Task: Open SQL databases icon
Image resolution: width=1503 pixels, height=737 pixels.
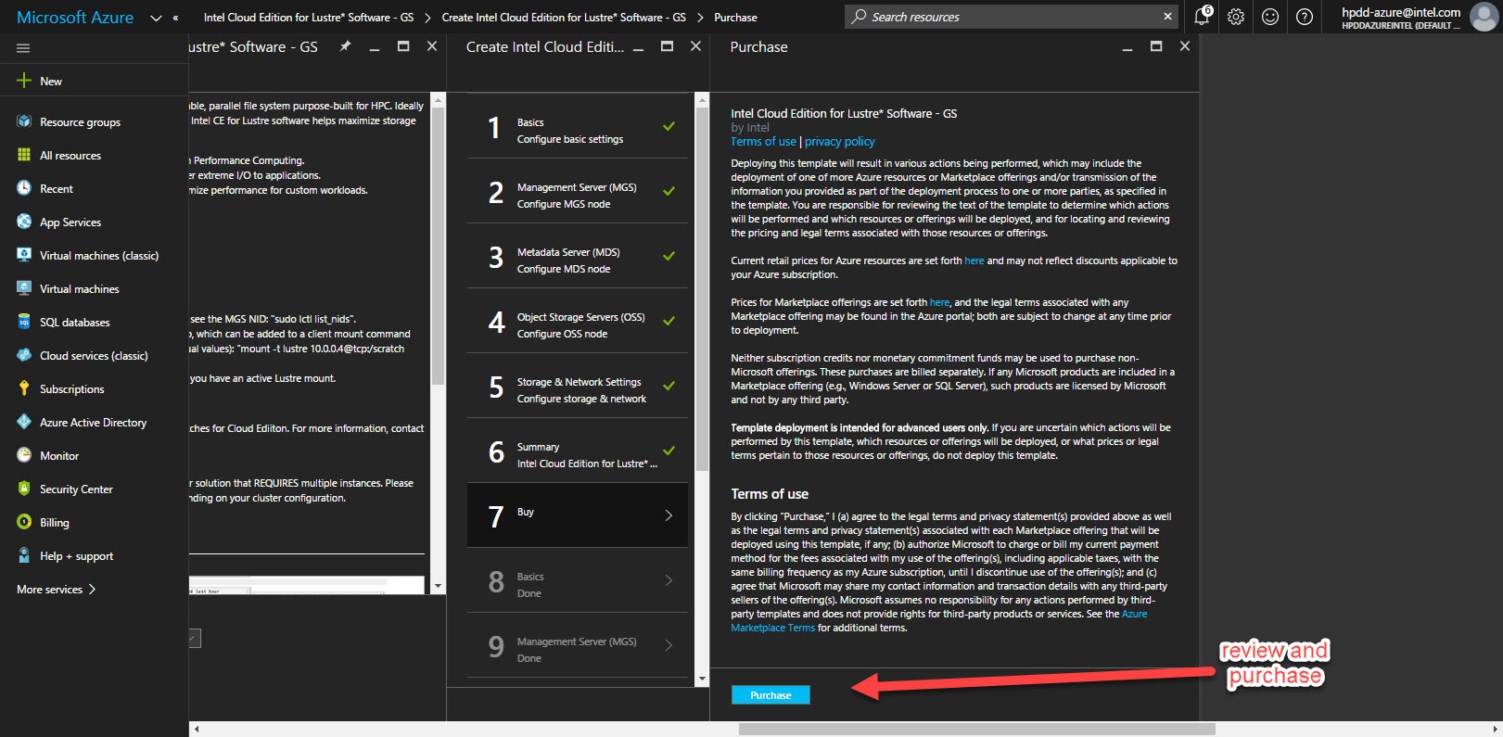Action: click(x=24, y=322)
